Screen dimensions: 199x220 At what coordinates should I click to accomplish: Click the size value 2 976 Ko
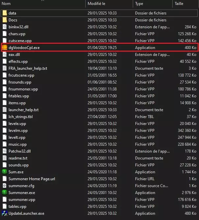(x=189, y=193)
